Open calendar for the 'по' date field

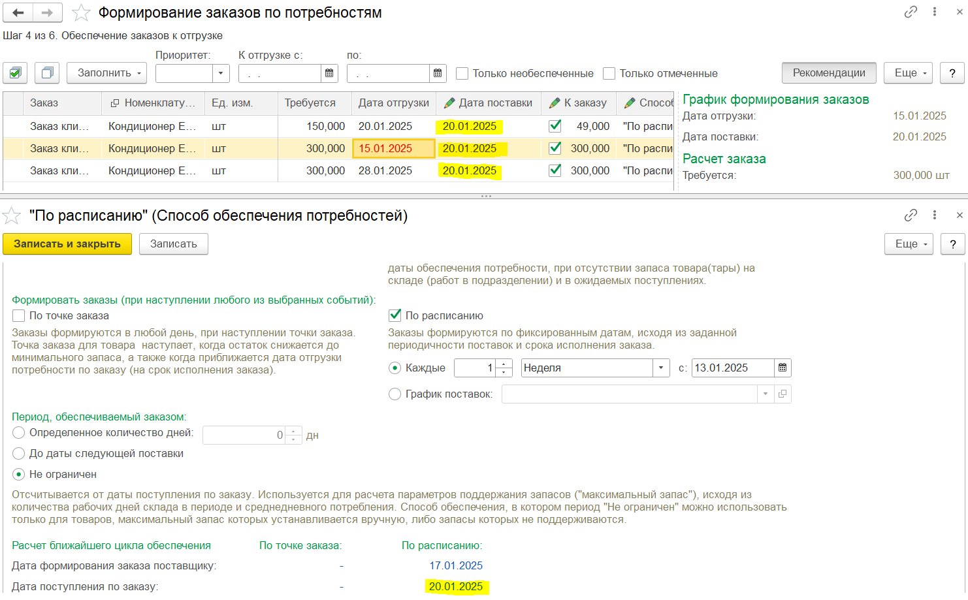[x=438, y=73]
